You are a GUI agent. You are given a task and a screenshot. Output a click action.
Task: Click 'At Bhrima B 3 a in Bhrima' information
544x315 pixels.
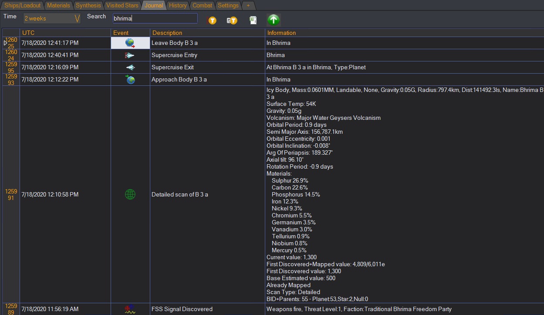(316, 68)
